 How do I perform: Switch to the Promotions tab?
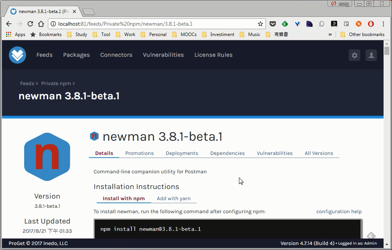(x=140, y=153)
